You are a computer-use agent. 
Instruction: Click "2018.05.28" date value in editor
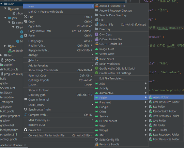[x=167, y=1]
